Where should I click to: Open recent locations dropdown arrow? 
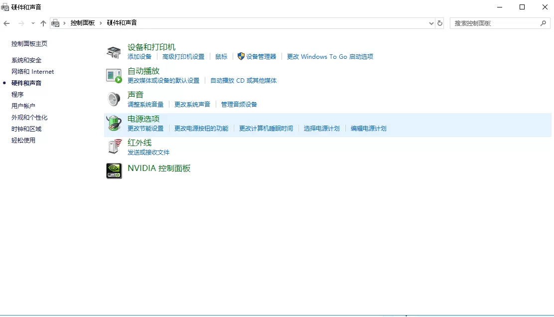click(x=33, y=23)
